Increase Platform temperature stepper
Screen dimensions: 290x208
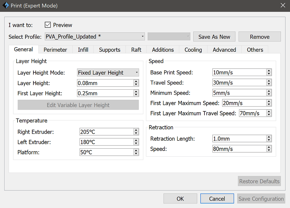point(136,151)
